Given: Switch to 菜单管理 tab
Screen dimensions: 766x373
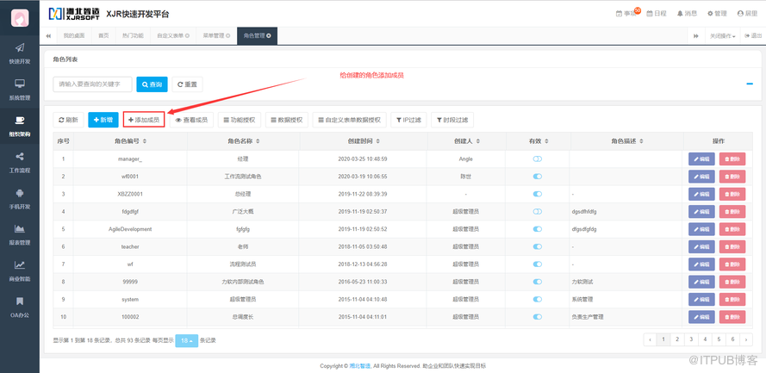Looking at the screenshot, I should (216, 36).
